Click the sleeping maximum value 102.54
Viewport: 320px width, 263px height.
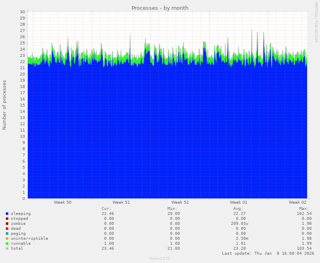(303, 214)
